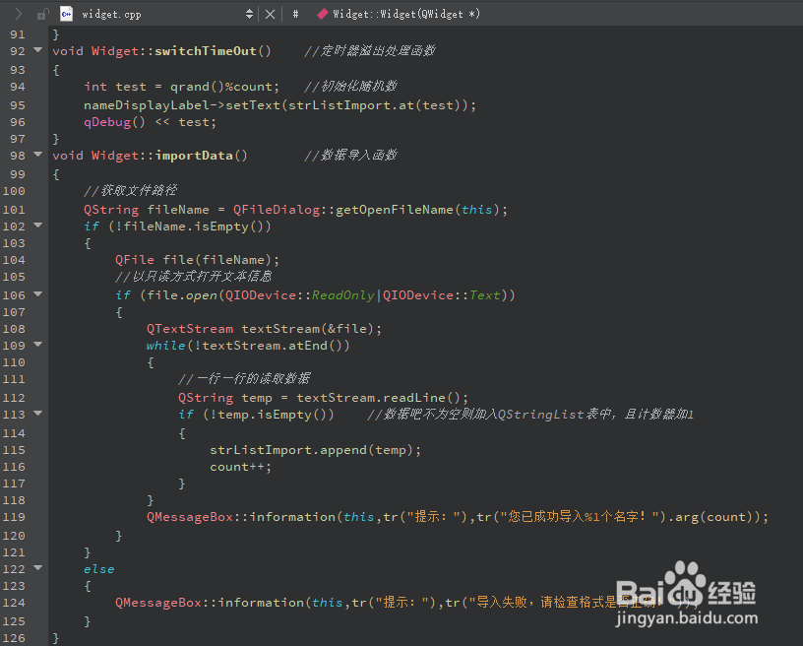
Task: Click 'strListImport.append(temp)' on line 115
Action: tap(311, 450)
